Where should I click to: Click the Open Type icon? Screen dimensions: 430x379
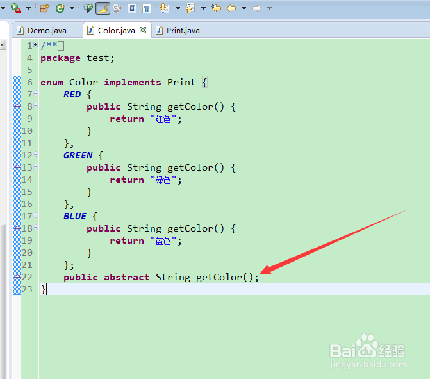point(88,8)
